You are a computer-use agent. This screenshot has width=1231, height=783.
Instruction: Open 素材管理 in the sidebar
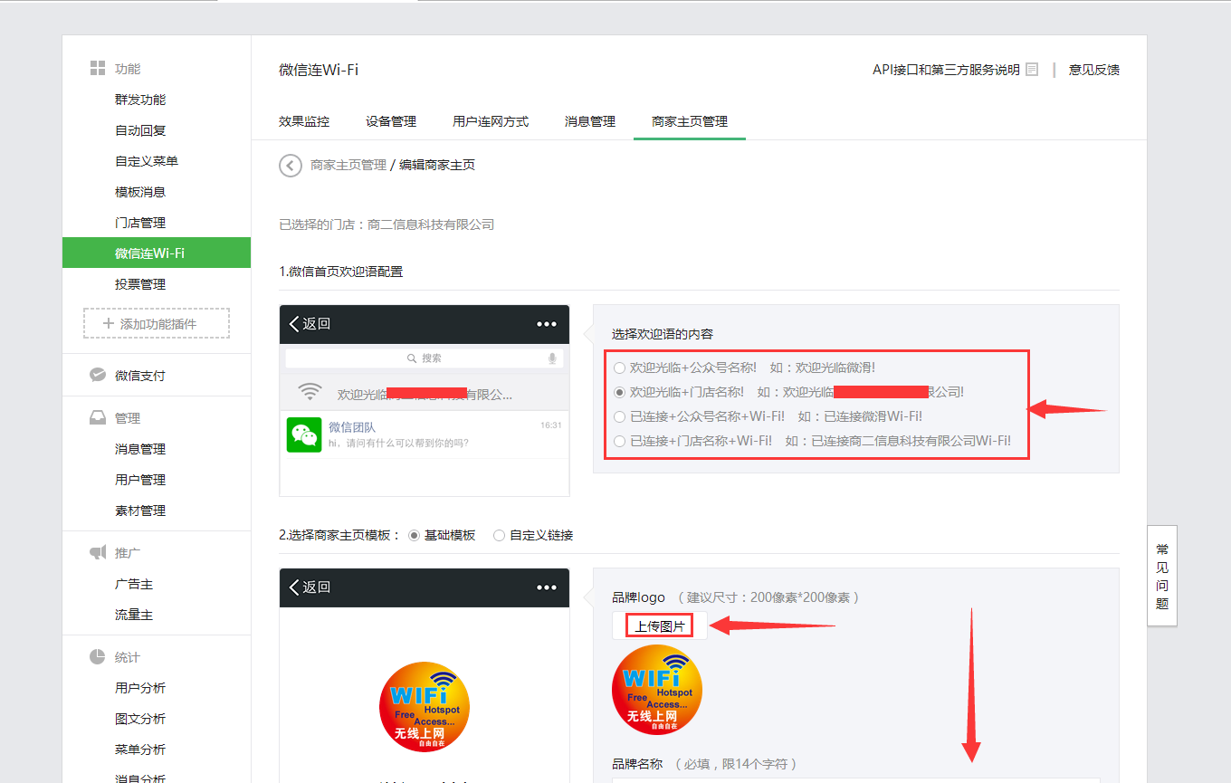(x=140, y=511)
